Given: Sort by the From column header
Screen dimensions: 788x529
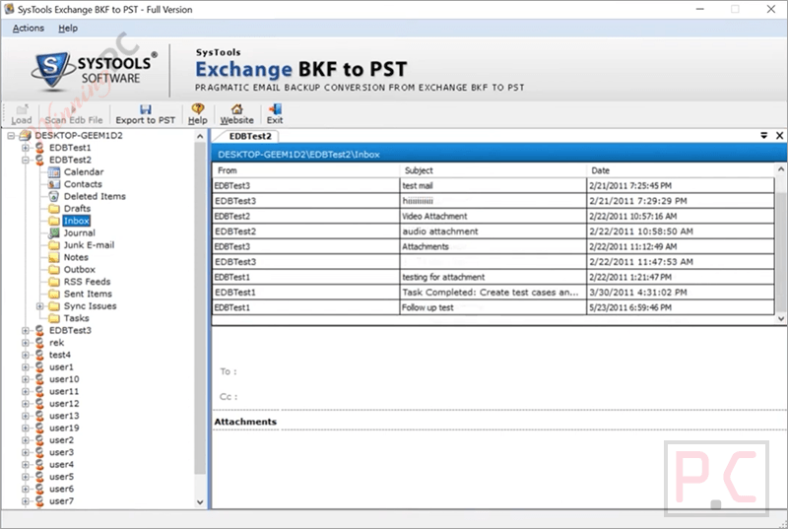Looking at the screenshot, I should tap(306, 170).
